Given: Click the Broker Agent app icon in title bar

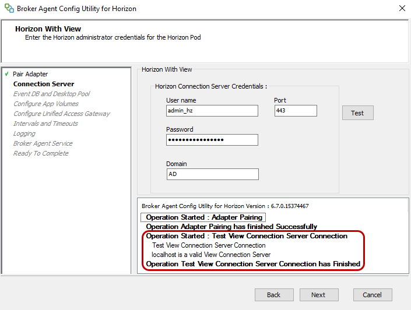Looking at the screenshot, I should coord(8,9).
